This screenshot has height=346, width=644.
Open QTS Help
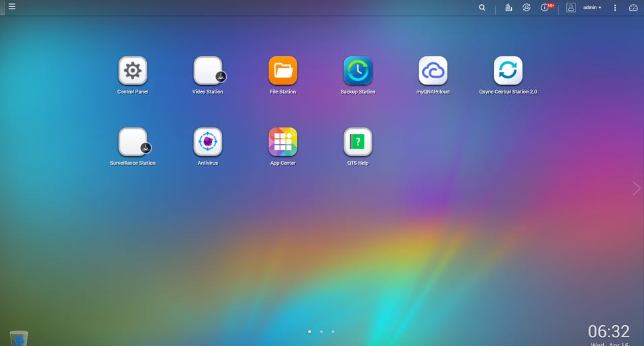tap(358, 142)
